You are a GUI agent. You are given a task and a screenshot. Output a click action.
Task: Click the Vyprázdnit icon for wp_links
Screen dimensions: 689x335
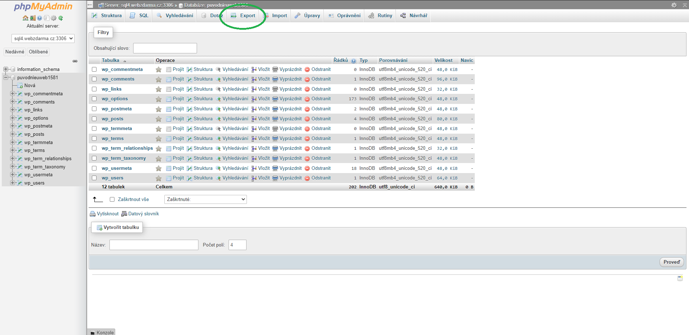click(275, 89)
